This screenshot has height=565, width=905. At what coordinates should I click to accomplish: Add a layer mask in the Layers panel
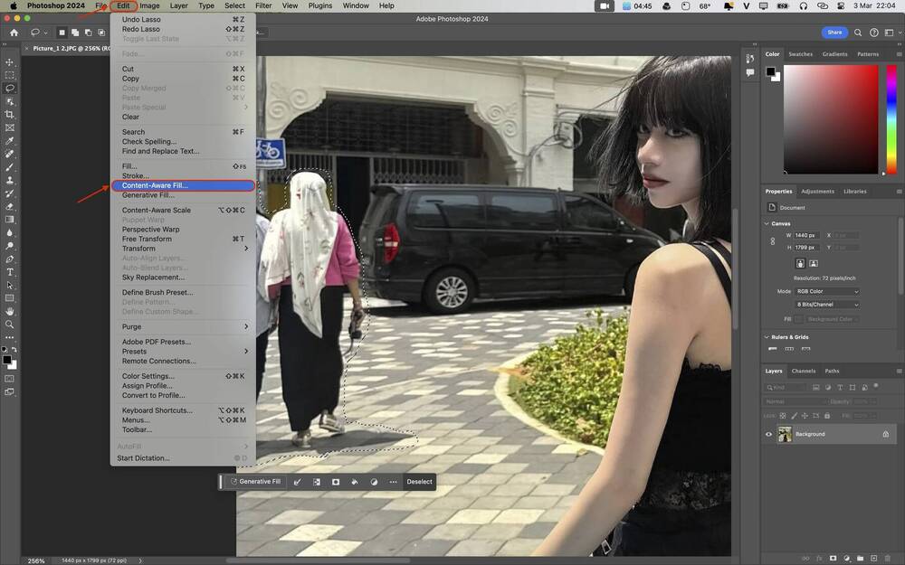click(833, 558)
